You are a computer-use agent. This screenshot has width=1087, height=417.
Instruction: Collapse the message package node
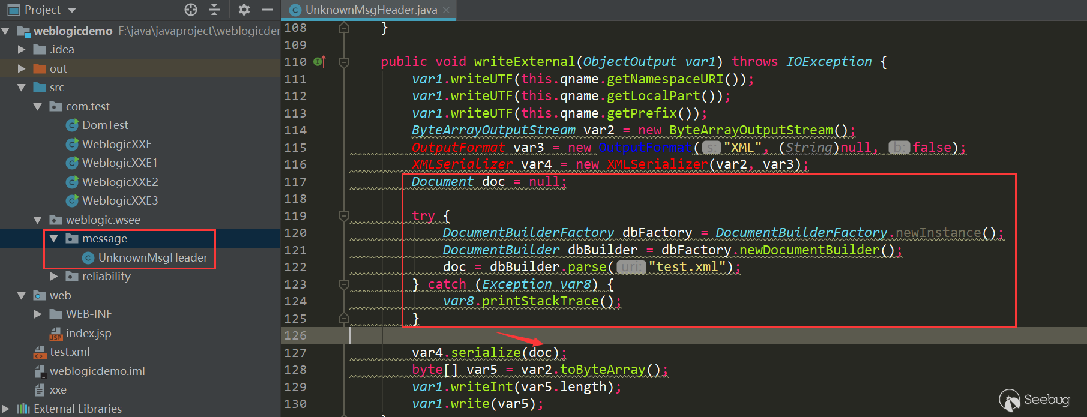click(x=54, y=239)
